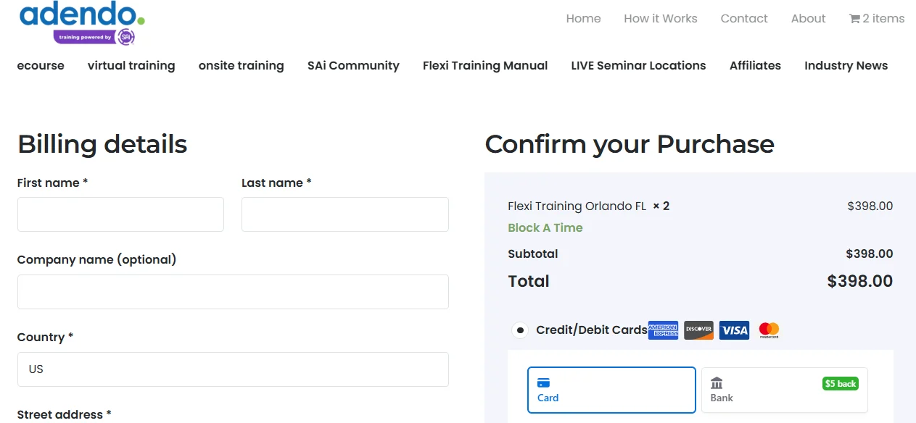This screenshot has height=423, width=916.
Task: Open the How it Works link
Action: pos(661,19)
